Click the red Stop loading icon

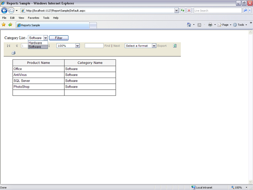click(189, 11)
